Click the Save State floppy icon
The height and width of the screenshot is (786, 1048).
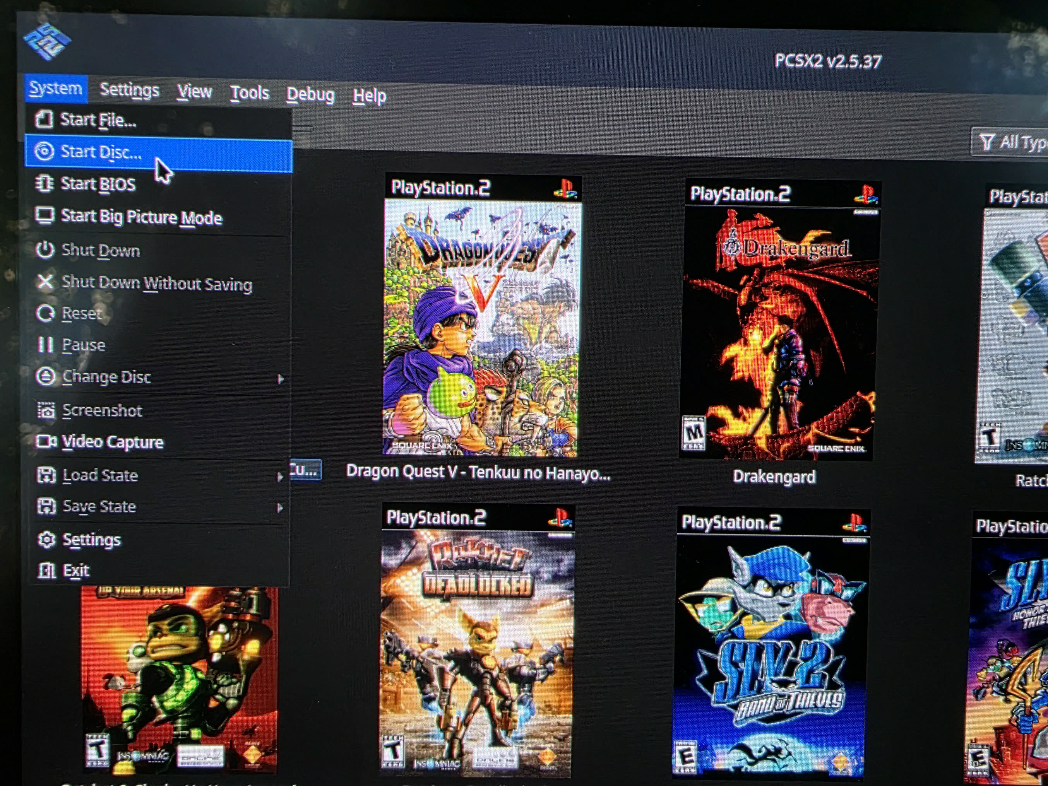click(46, 506)
